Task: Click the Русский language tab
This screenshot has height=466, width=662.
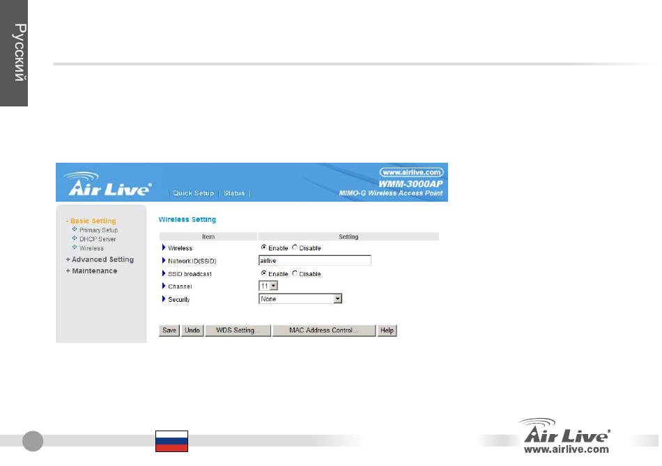Action: (x=14, y=53)
